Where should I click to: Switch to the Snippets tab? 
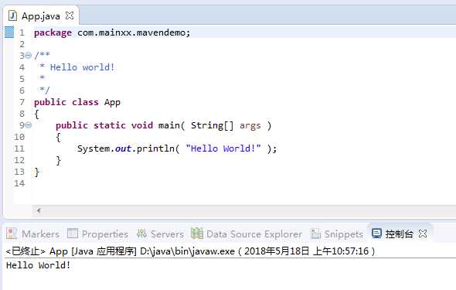(x=337, y=234)
